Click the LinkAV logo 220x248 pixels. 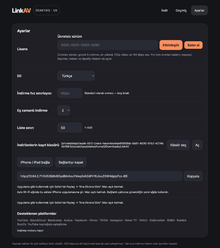[x=21, y=10]
